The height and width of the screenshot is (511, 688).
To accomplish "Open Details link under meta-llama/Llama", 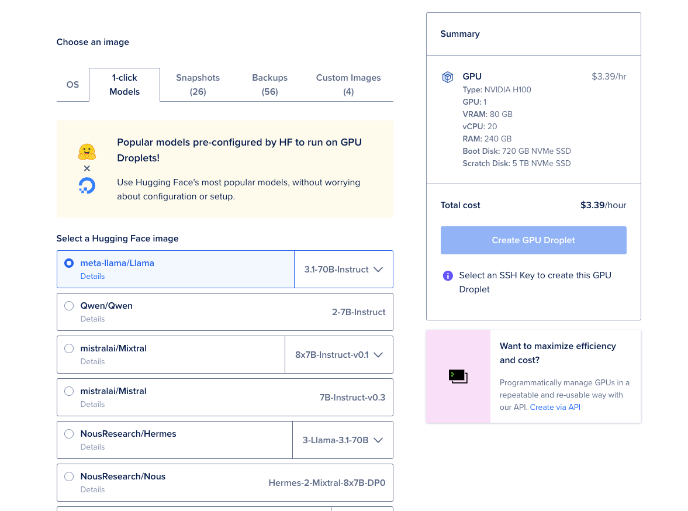I will point(92,277).
